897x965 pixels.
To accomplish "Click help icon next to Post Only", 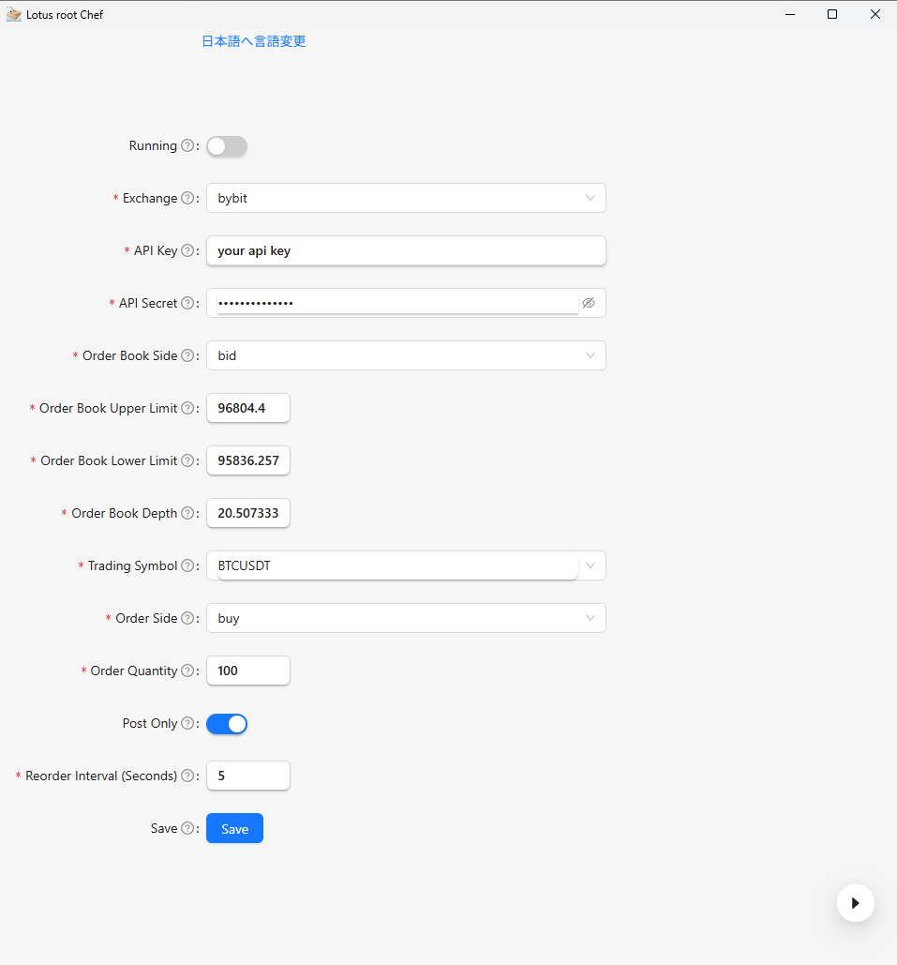I will click(187, 724).
